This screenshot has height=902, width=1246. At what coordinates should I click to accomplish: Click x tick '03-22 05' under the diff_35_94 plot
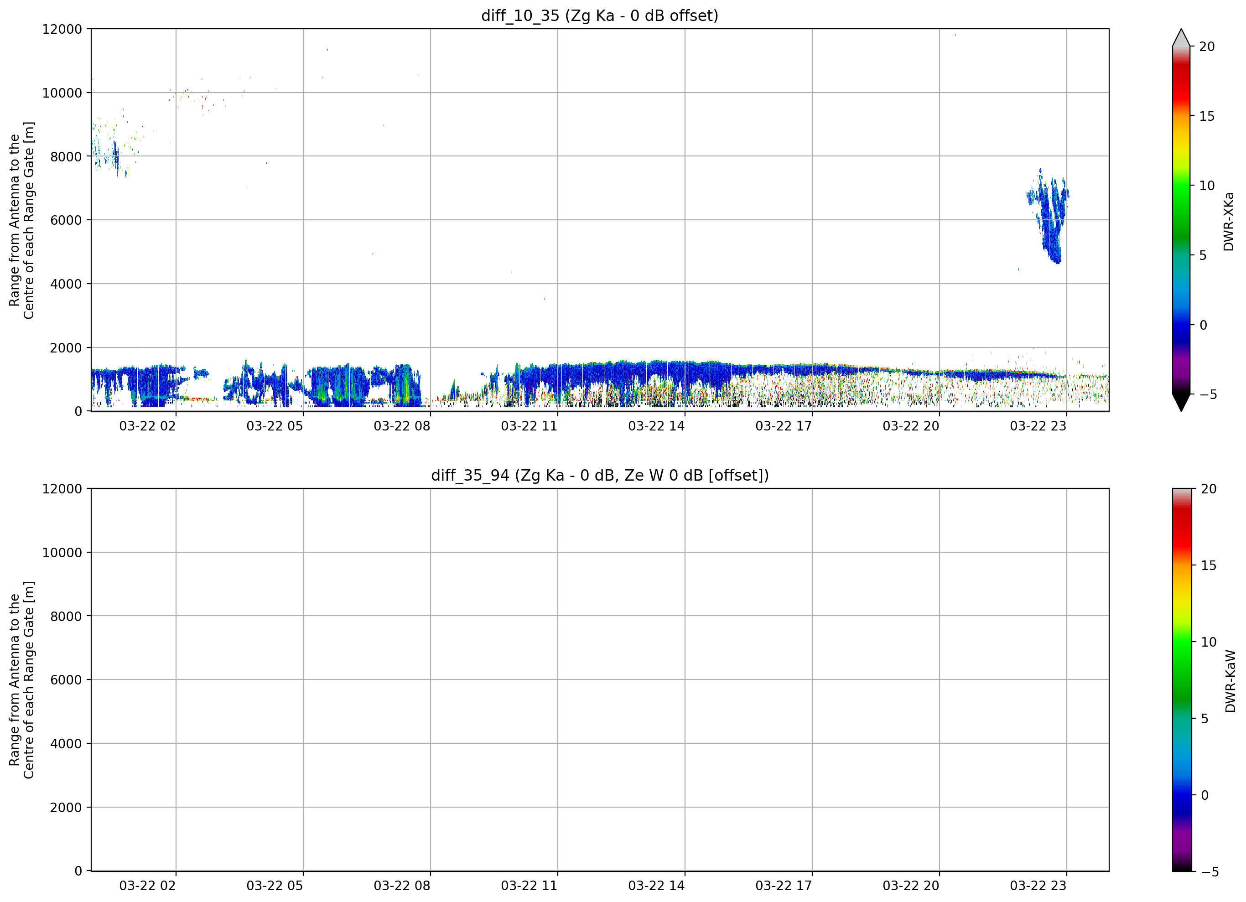[x=275, y=886]
